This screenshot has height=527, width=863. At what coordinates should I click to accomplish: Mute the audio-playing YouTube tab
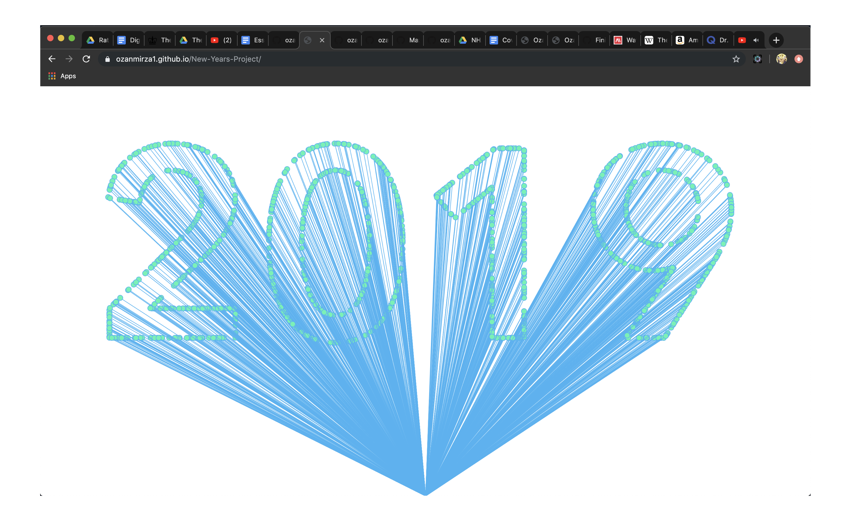point(756,40)
